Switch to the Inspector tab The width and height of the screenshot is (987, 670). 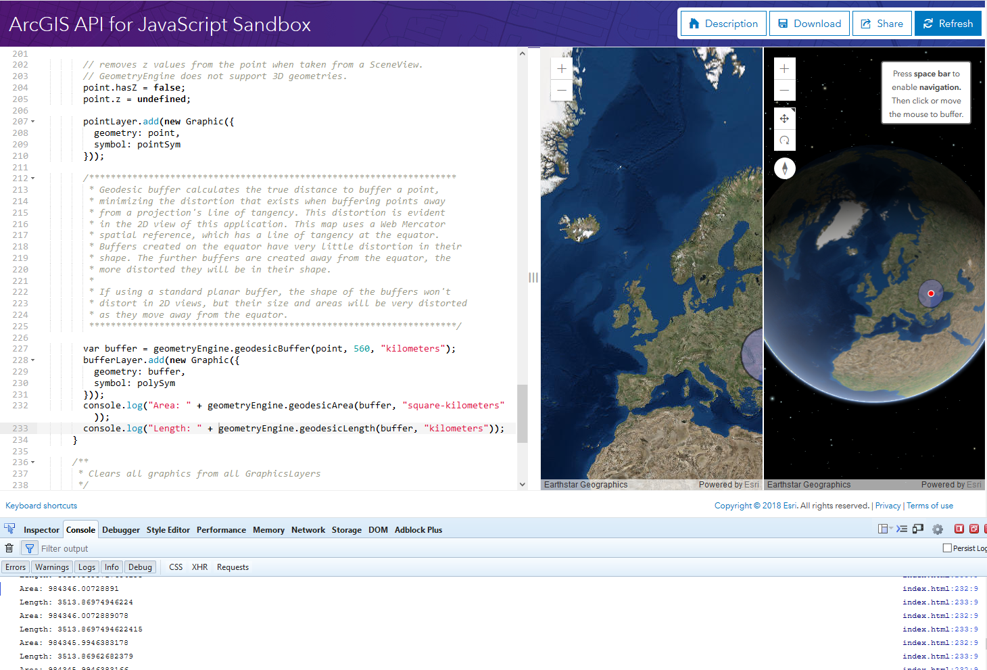[41, 530]
